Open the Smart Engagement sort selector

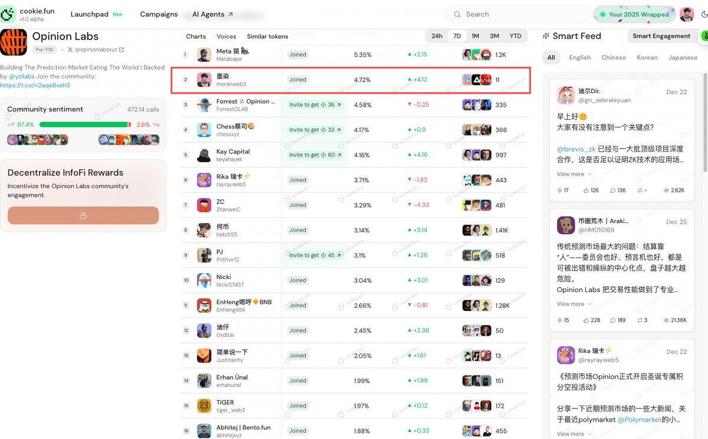[x=661, y=36]
